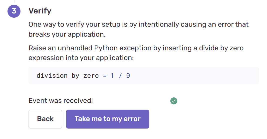Screen dimensions: 267x139
Task: Go back using the Back button
Action: pos(45,119)
